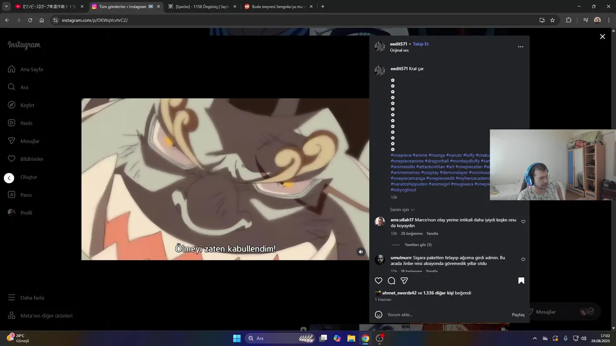The width and height of the screenshot is (616, 346).
Task: Like emr.ullah17's comment
Action: pos(523,222)
